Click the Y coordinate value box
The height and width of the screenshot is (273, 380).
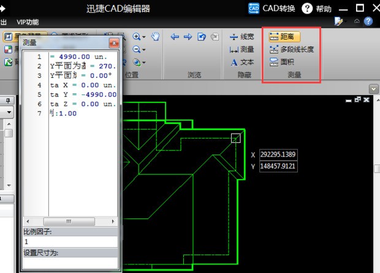278,166
